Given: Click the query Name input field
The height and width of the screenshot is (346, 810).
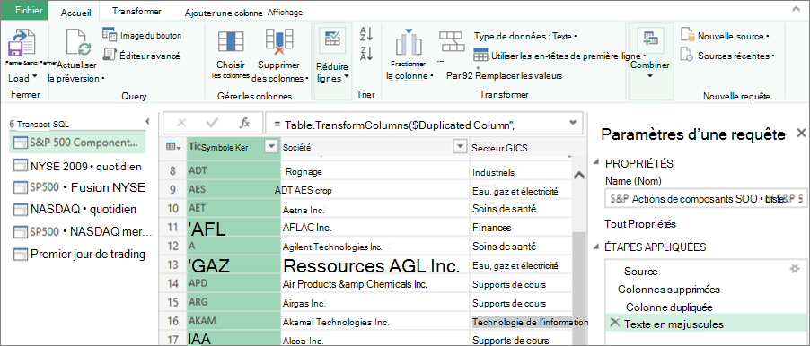Looking at the screenshot, I should coord(706,198).
